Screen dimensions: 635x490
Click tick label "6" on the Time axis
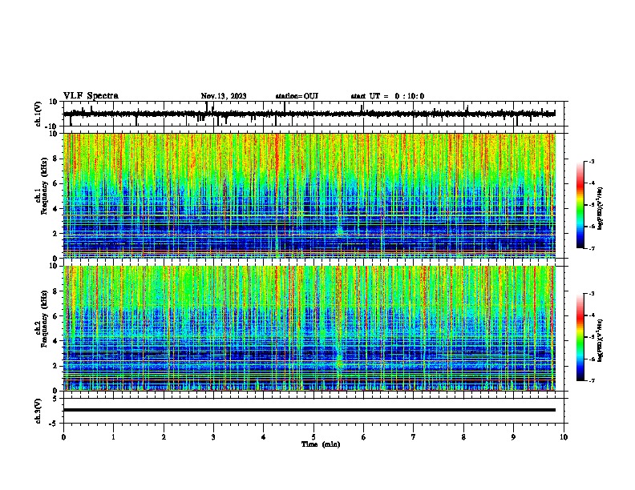364,437
